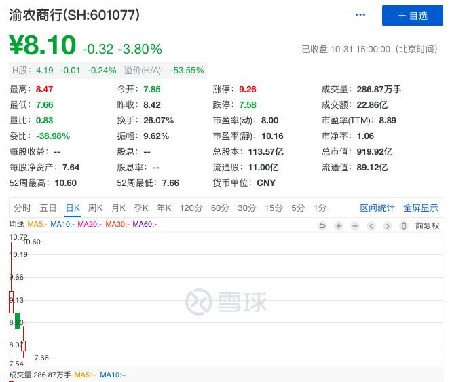
Task: Click the candlestick style icon beside 前复权
Action: tap(404, 226)
